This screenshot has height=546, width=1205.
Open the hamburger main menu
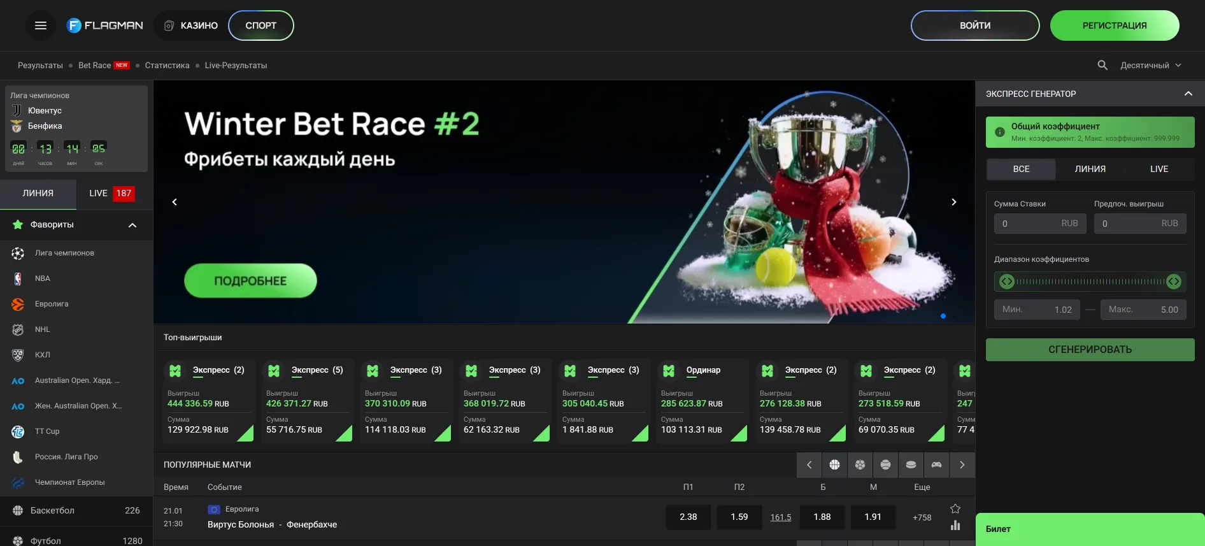point(41,25)
